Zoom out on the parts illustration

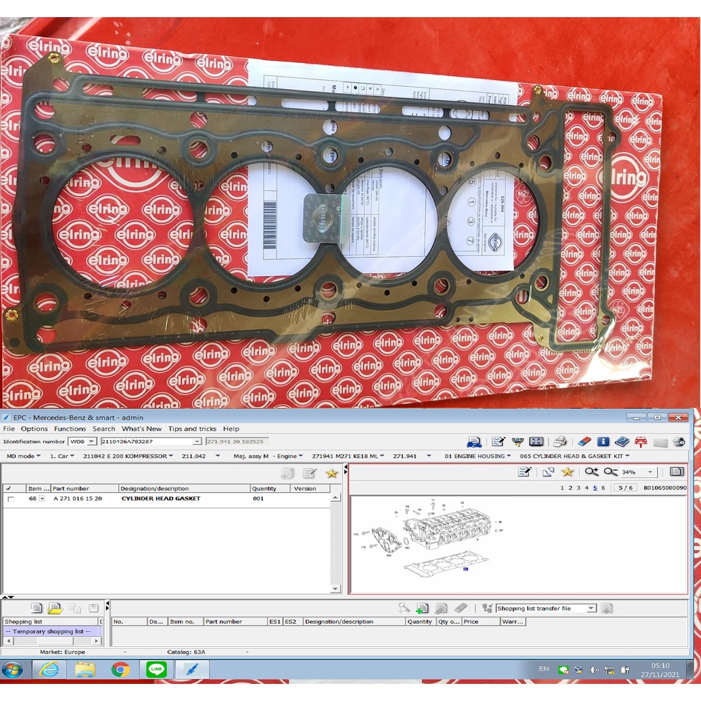pos(610,472)
